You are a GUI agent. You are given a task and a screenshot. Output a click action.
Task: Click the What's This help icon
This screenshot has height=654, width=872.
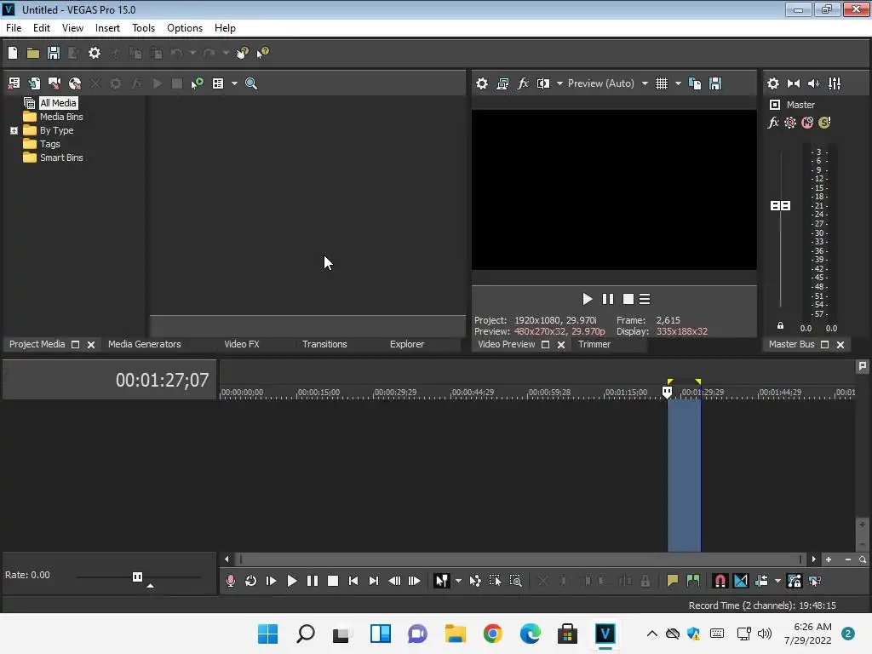click(262, 53)
